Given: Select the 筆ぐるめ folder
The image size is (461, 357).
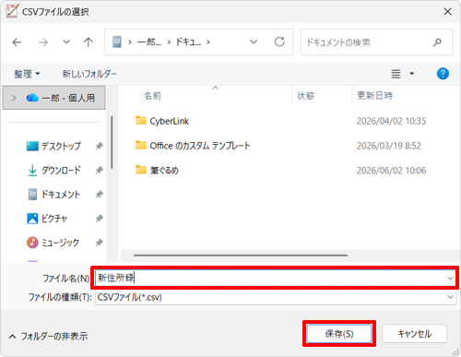Looking at the screenshot, I should point(157,170).
